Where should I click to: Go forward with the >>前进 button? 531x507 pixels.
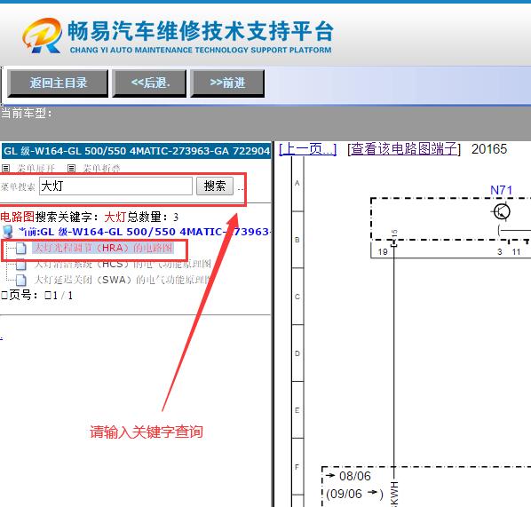[x=227, y=83]
